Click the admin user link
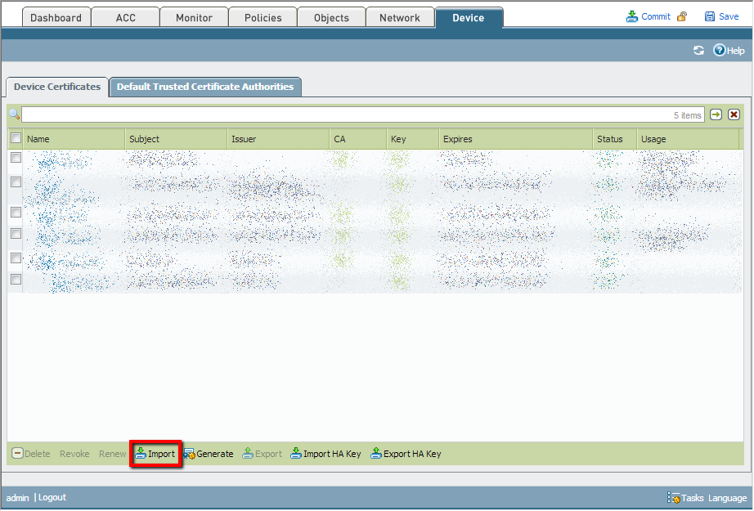754x511 pixels. tap(17, 498)
